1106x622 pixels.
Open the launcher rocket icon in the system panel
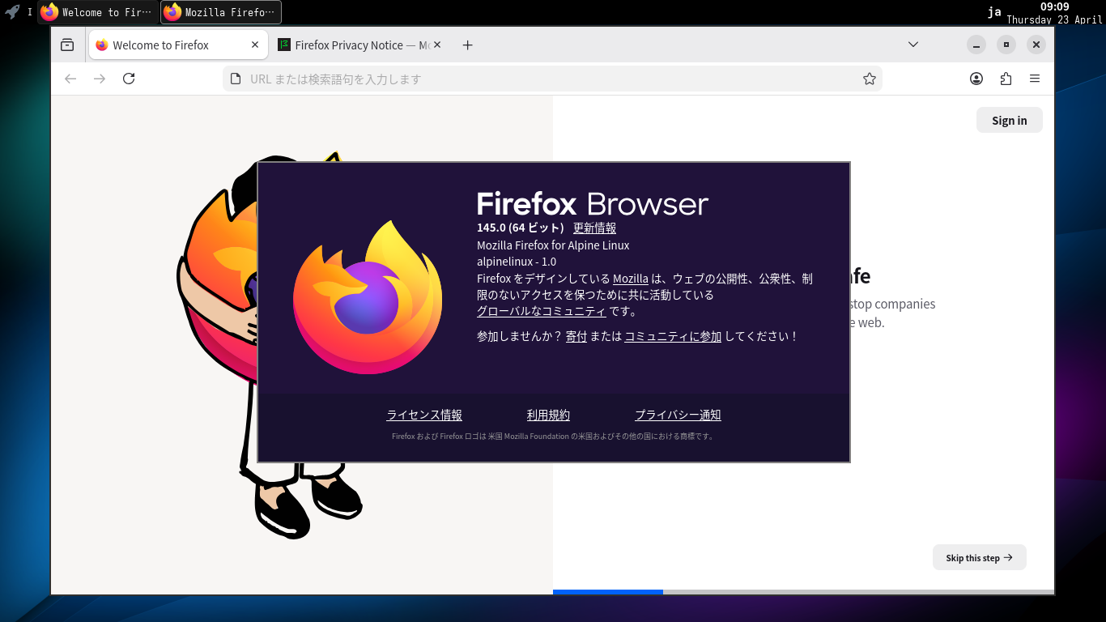(x=12, y=12)
